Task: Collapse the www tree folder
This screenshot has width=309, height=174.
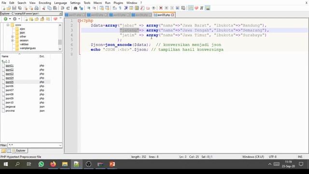Action: pyautogui.click(x=8, y=25)
